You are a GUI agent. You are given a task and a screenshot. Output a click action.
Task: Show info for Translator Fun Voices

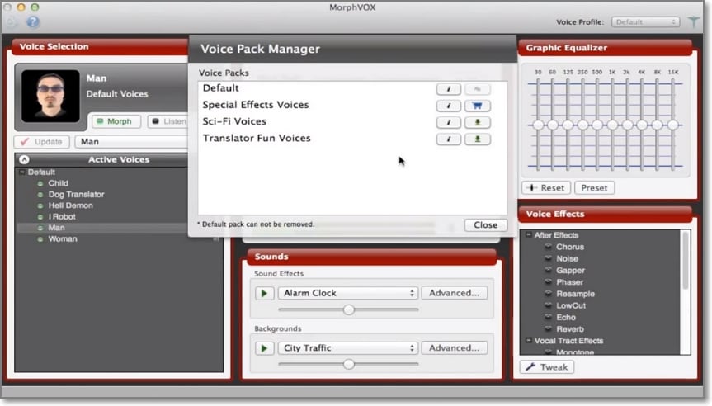coord(449,139)
